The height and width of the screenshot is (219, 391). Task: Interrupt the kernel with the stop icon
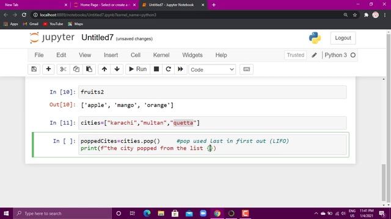pos(156,69)
